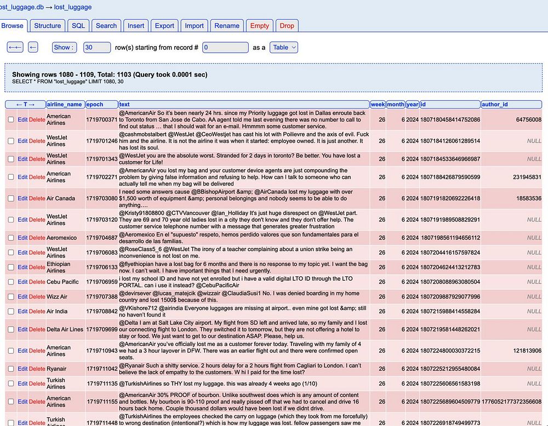Edit the Air India row
Screen dimensions: 548x426
(22, 311)
